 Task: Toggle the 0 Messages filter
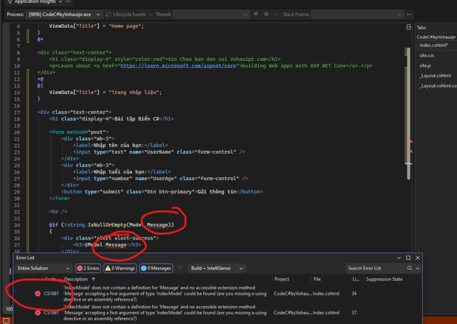click(156, 268)
